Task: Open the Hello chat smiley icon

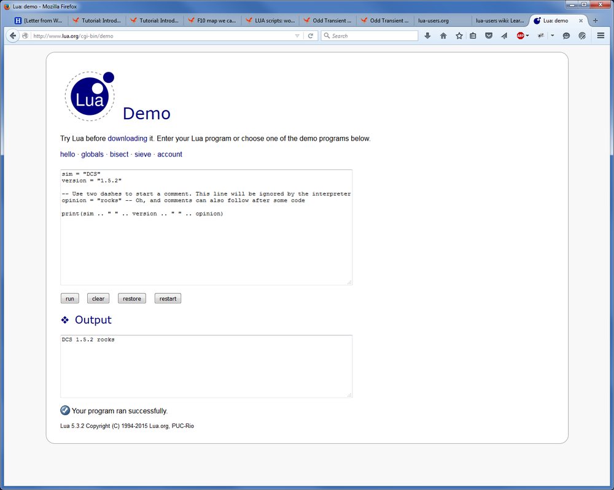Action: click(x=566, y=36)
